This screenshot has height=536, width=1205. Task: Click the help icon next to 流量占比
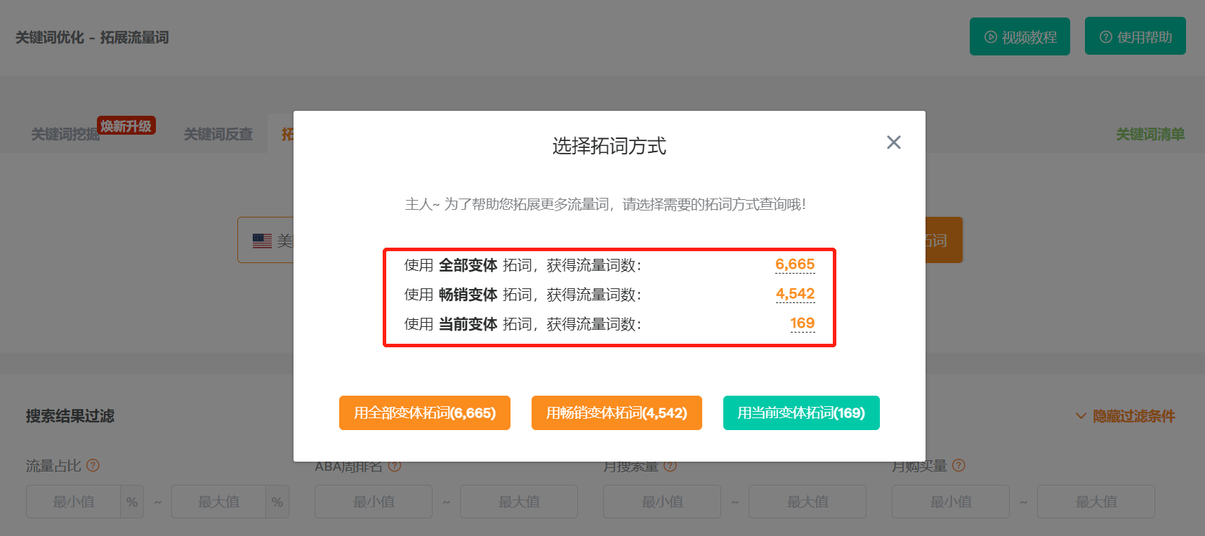pyautogui.click(x=93, y=465)
